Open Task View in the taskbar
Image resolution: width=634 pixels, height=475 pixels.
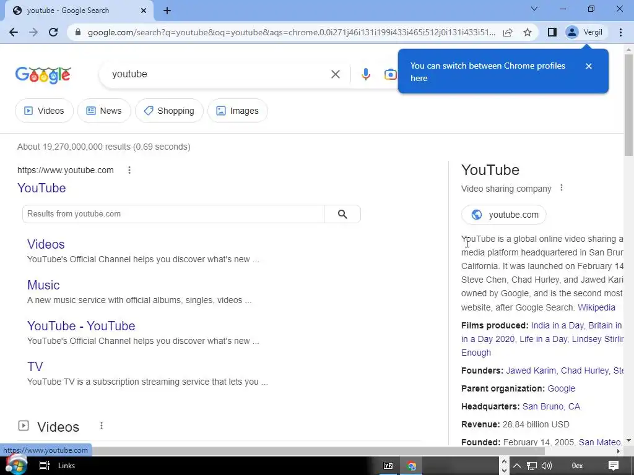44,466
